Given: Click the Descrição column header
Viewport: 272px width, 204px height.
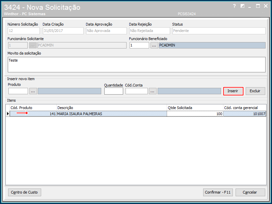Looking at the screenshot, I should pos(112,108).
